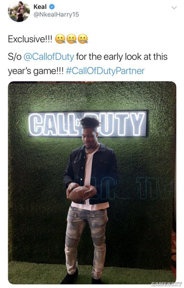Screen dimensions: 184x288
Task: Expand the tweet options chevron
Action: [x=174, y=8]
